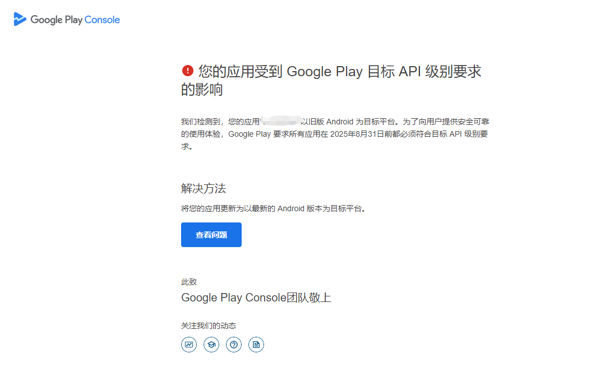This screenshot has width=591, height=367.
Task: Click the red error alert icon
Action: pos(188,71)
